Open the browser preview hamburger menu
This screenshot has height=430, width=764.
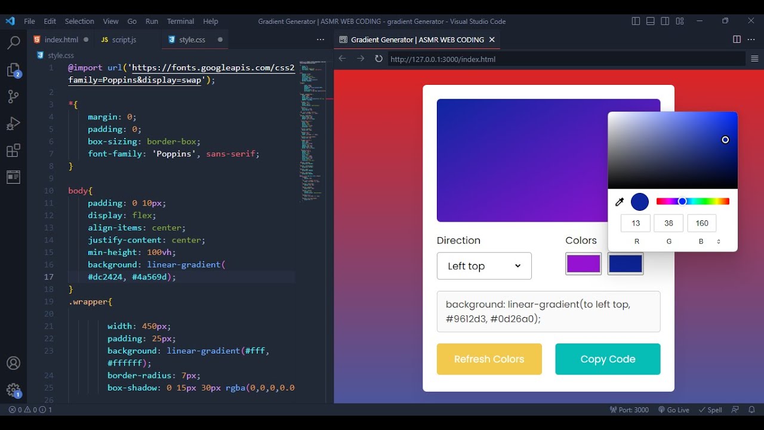pos(754,59)
